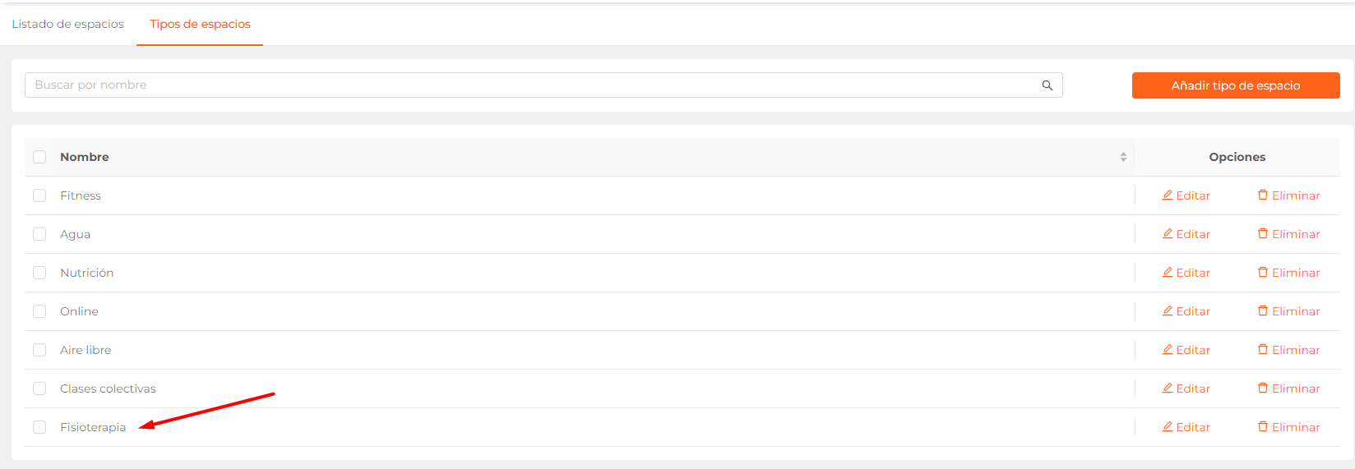Switch to Listado de espacios tab

point(67,24)
